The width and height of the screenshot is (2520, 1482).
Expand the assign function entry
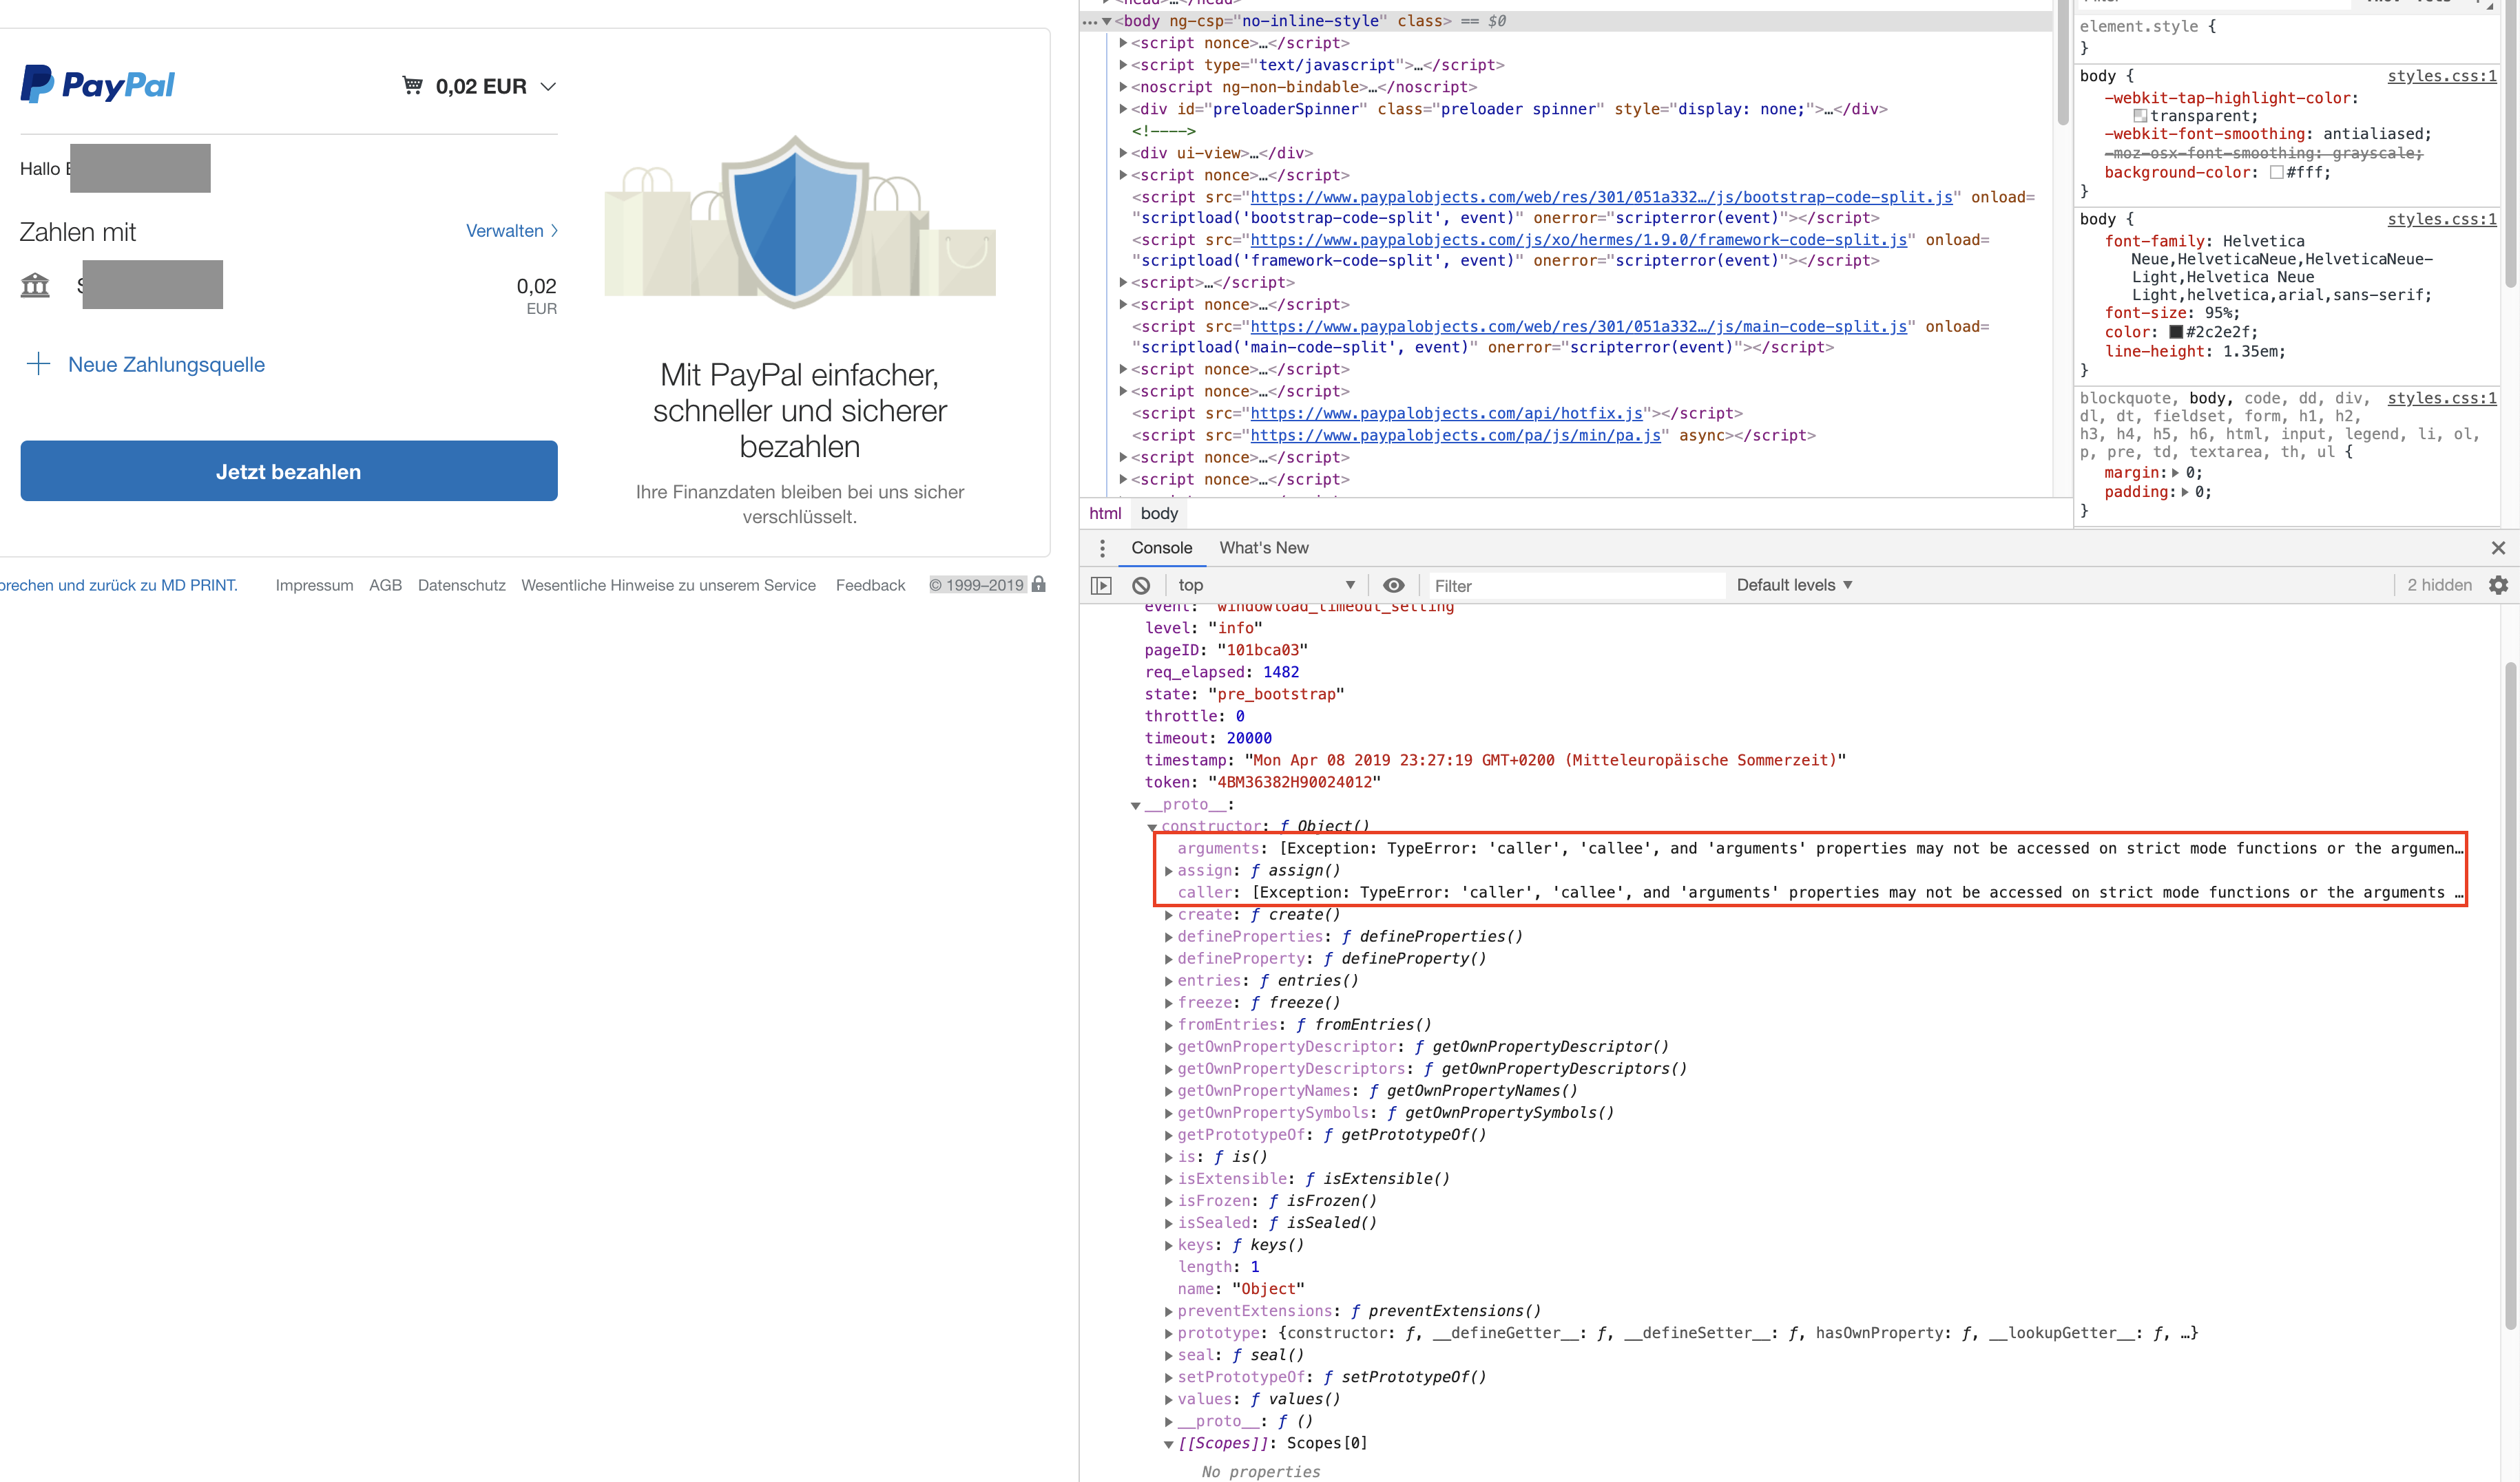pos(1168,871)
